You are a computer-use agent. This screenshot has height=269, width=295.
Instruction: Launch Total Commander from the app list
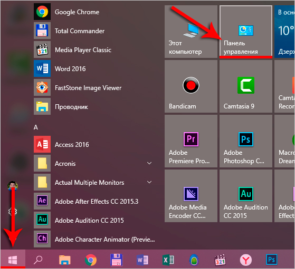point(94,31)
